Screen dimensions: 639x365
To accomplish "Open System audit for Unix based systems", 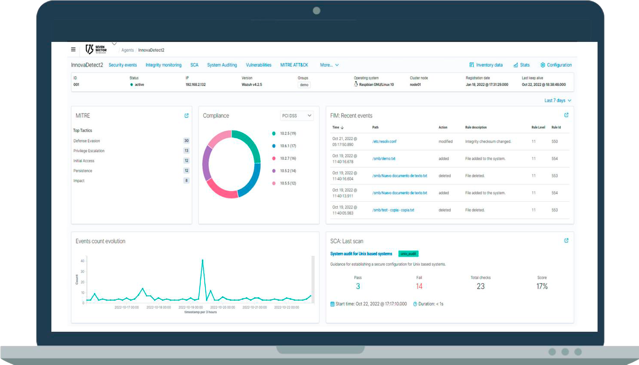I will coord(361,254).
